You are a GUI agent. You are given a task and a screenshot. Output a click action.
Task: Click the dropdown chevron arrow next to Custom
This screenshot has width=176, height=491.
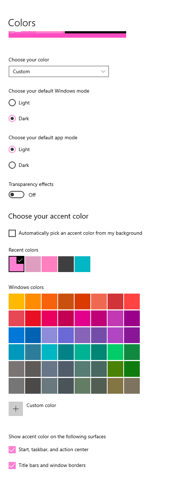[x=103, y=71]
